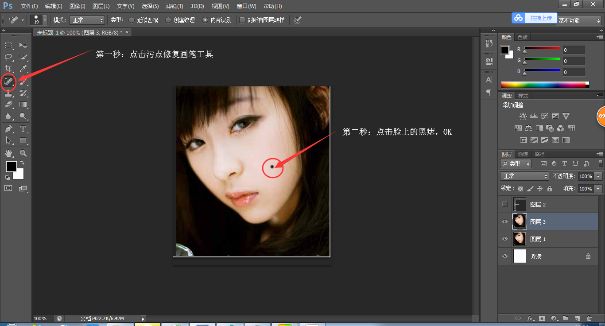Switch to the 路径 tab
The width and height of the screenshot is (605, 326).
point(540,154)
